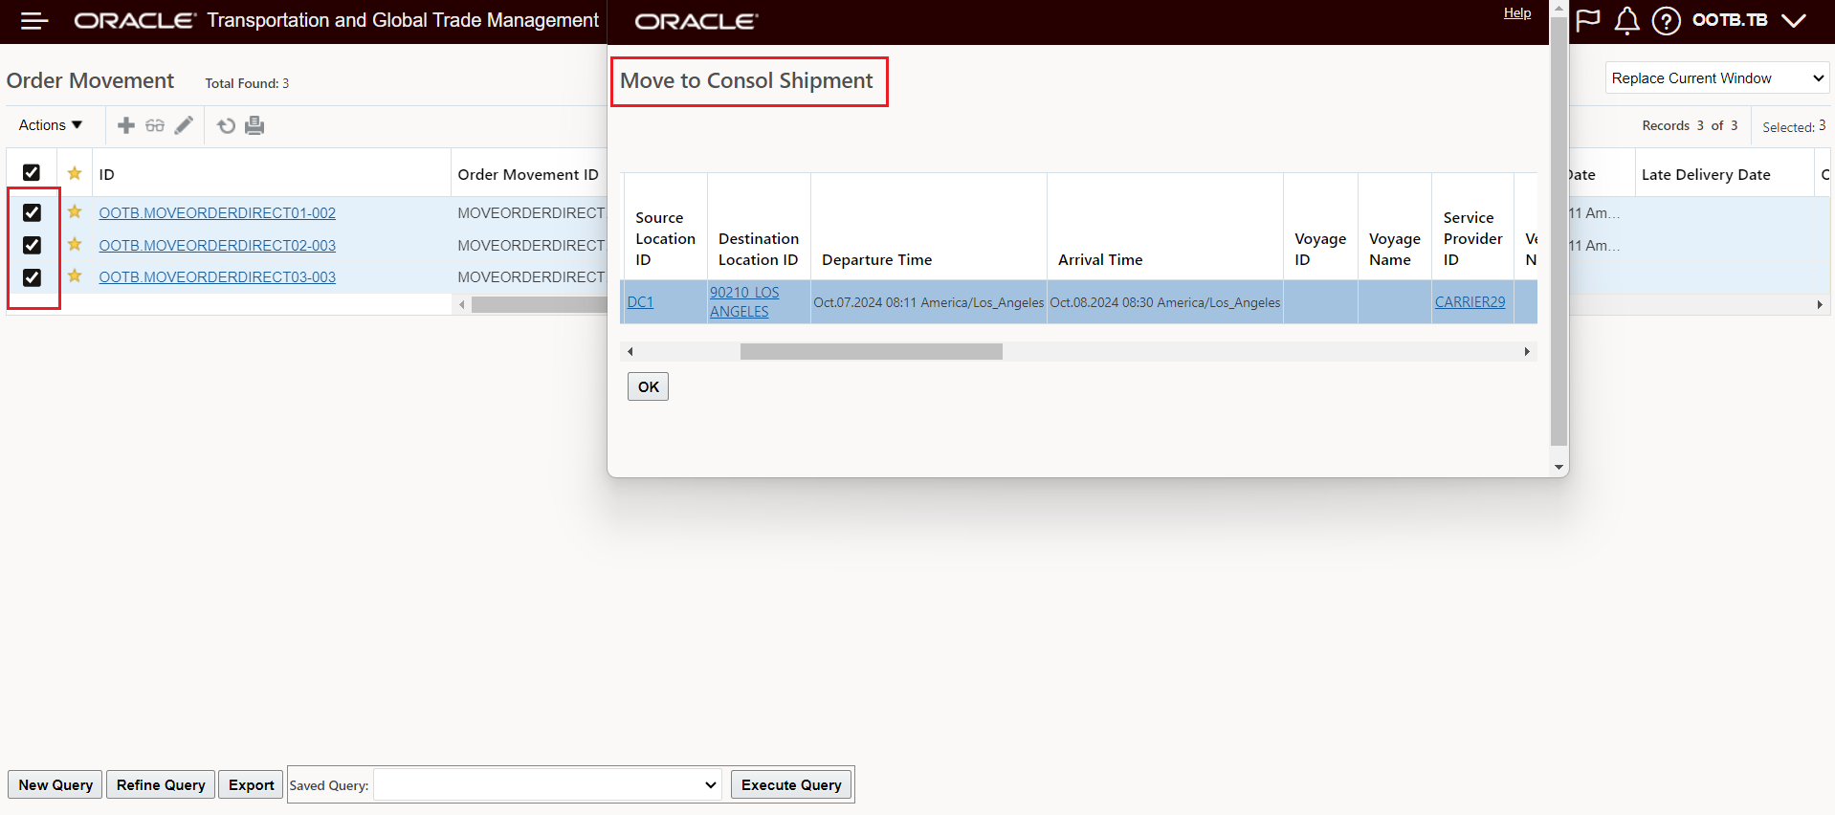1835x815 pixels.
Task: Click the view glasses icon
Action: [155, 125]
